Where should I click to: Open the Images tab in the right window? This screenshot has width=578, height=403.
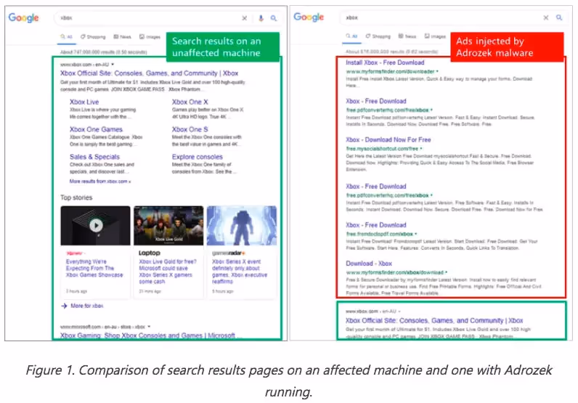(x=435, y=36)
